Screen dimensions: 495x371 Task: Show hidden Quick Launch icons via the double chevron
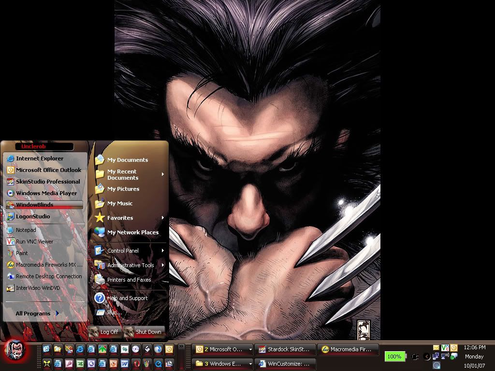tap(181, 346)
